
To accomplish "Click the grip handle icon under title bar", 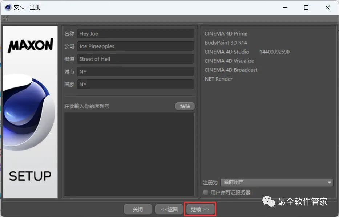I will [x=5, y=19].
